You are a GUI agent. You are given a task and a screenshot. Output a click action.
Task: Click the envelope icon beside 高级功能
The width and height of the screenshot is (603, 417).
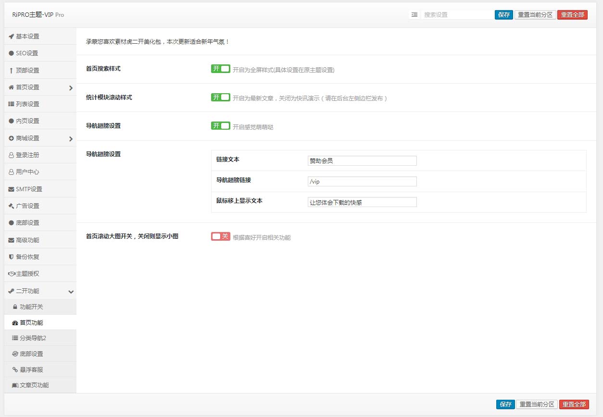pyautogui.click(x=11, y=240)
